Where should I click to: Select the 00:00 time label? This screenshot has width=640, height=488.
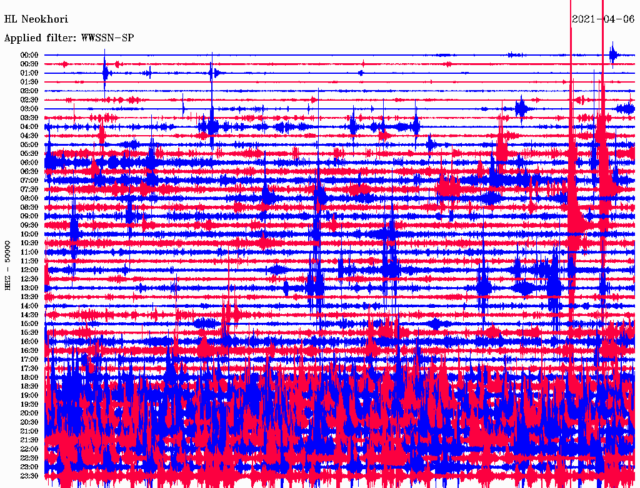(x=29, y=55)
